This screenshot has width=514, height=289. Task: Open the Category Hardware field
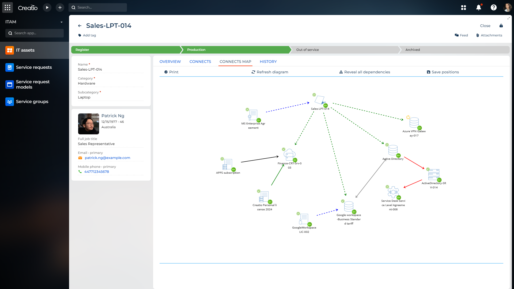point(111,83)
